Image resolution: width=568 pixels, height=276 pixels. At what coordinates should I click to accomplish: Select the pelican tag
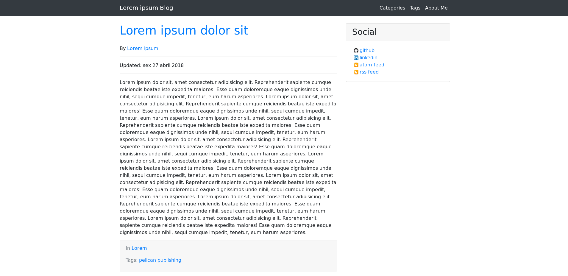click(x=147, y=260)
